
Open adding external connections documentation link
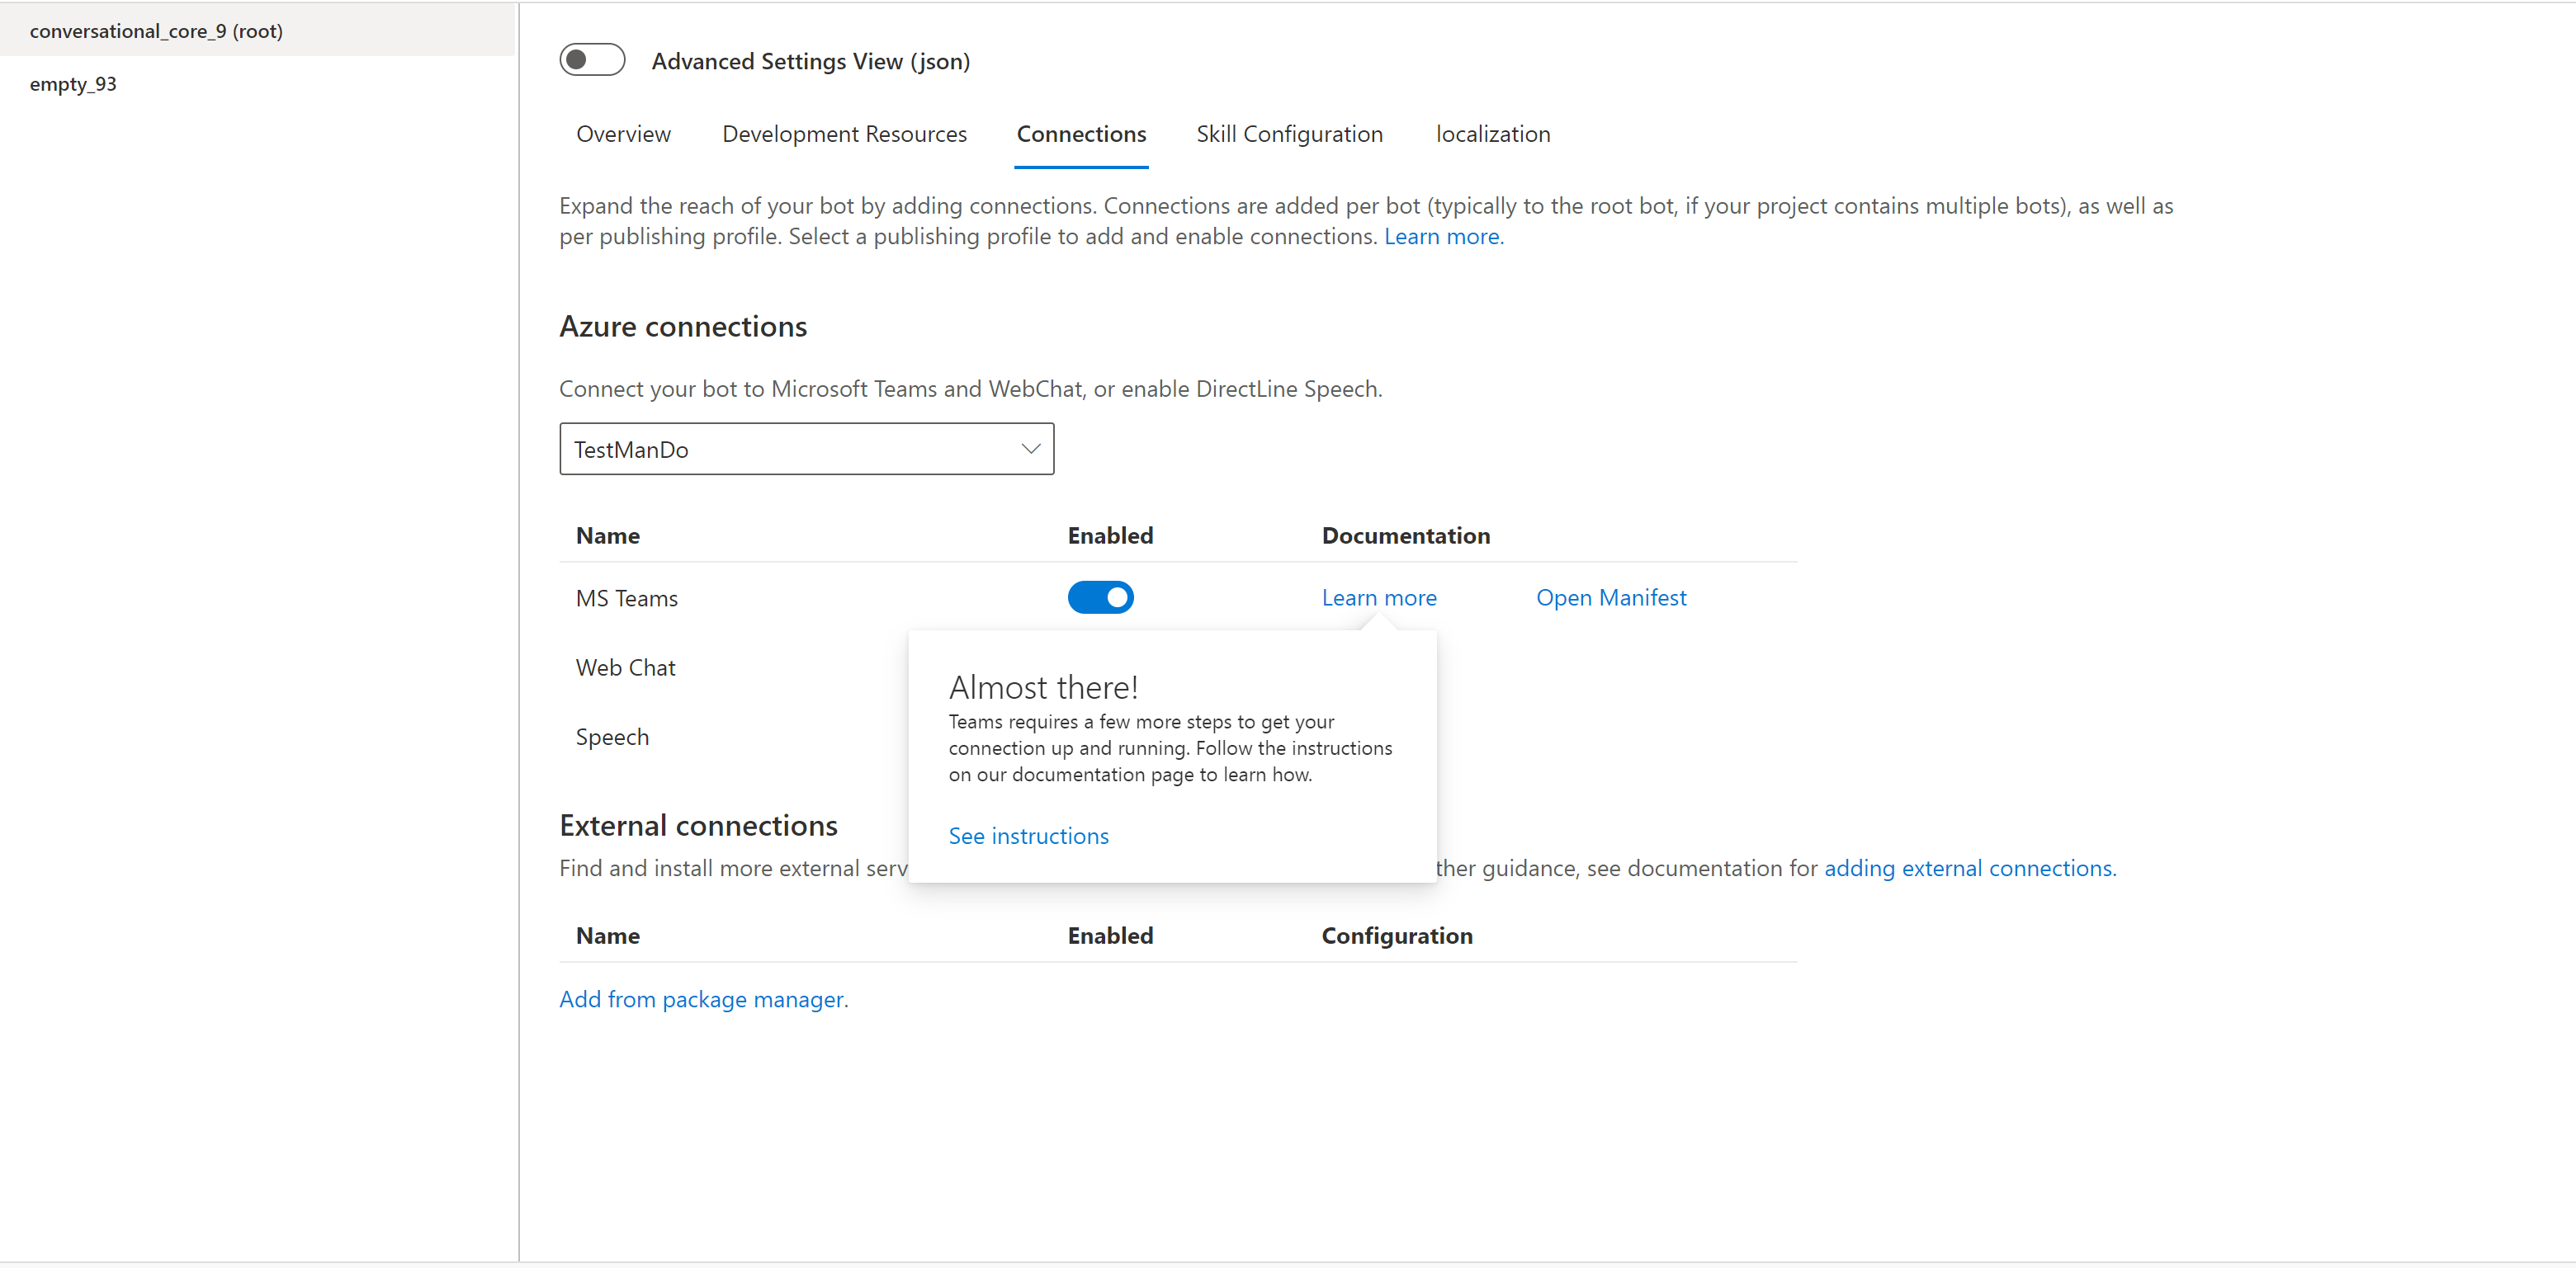(x=1968, y=869)
